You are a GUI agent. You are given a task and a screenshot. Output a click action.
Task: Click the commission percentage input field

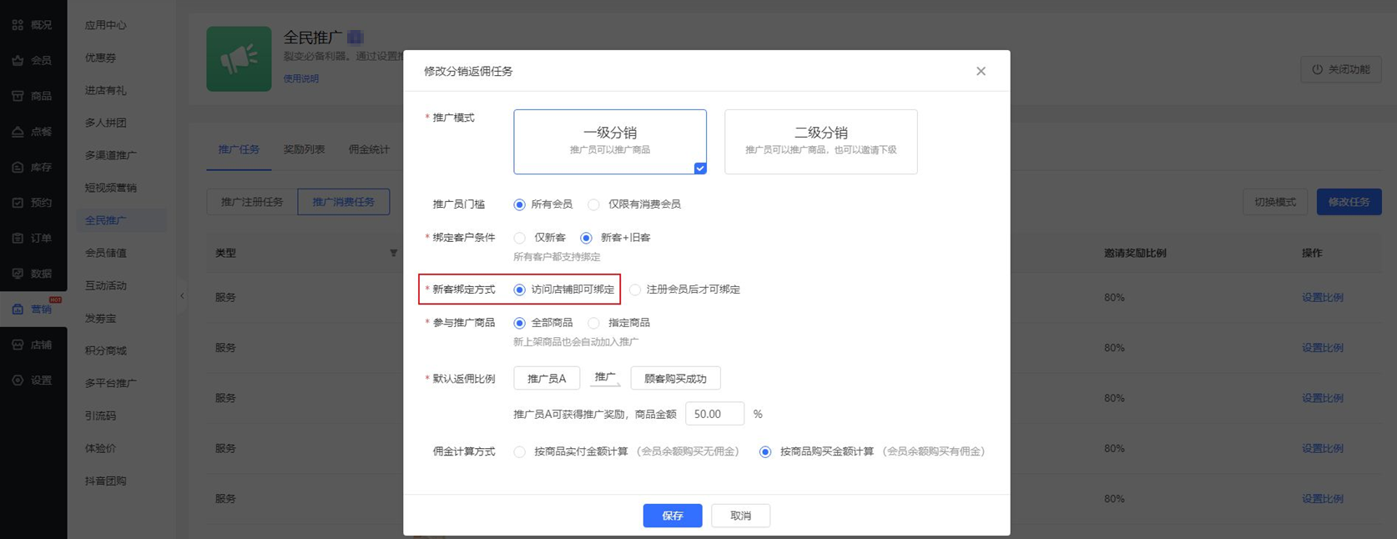714,414
